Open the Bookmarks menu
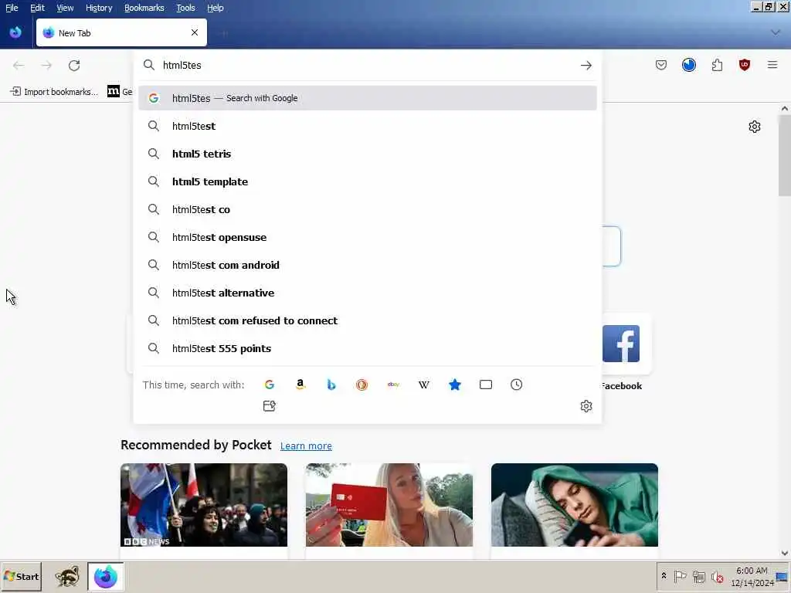 [144, 8]
